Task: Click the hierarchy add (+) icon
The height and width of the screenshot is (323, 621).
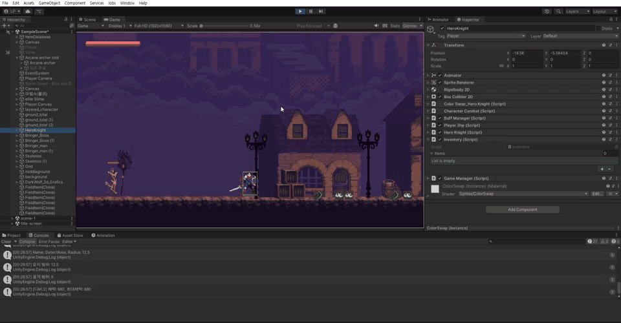Action: click(4, 26)
